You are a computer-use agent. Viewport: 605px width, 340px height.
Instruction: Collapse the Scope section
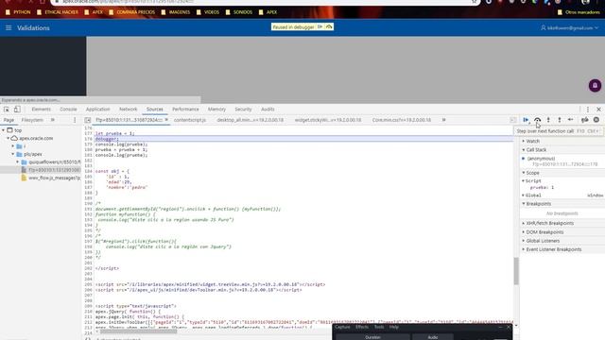click(531, 173)
